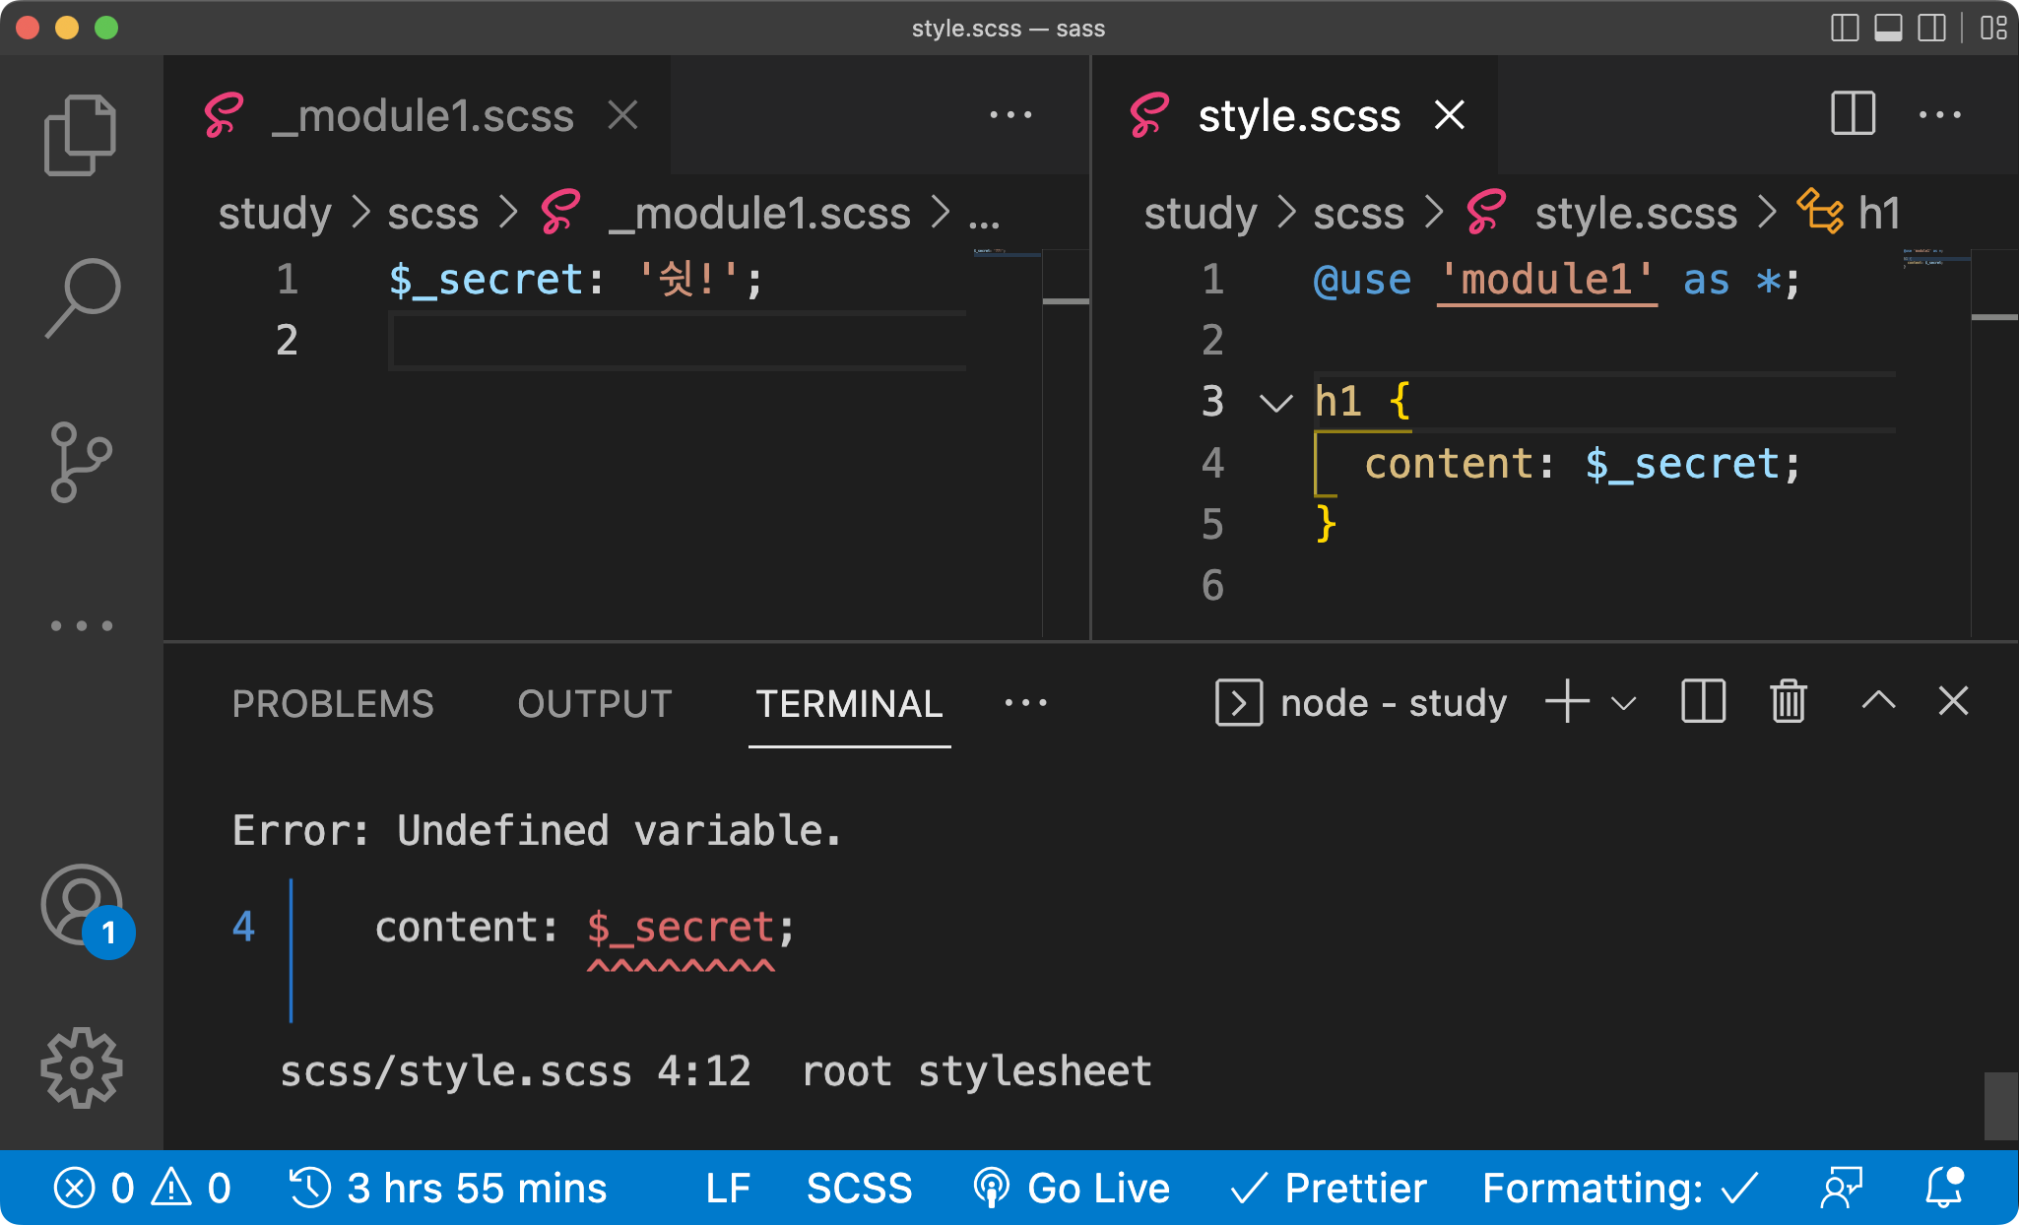The width and height of the screenshot is (2019, 1225).
Task: Click the Prettier status bar button
Action: click(x=1330, y=1188)
